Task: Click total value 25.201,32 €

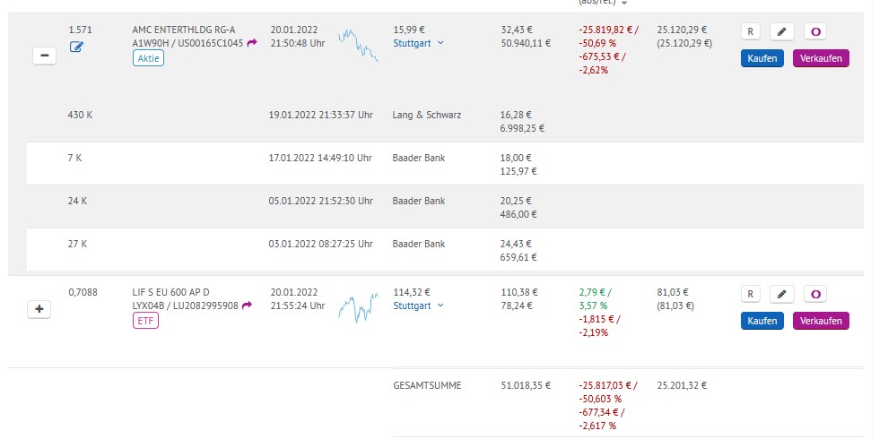Action: point(682,386)
